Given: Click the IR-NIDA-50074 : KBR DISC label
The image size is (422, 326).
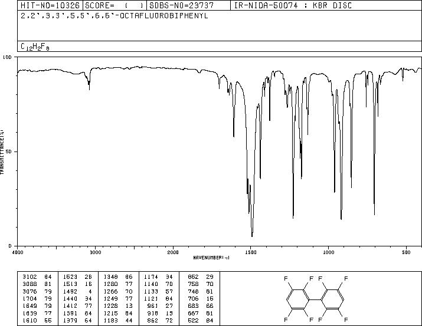Looking at the screenshot, I should [x=293, y=5].
